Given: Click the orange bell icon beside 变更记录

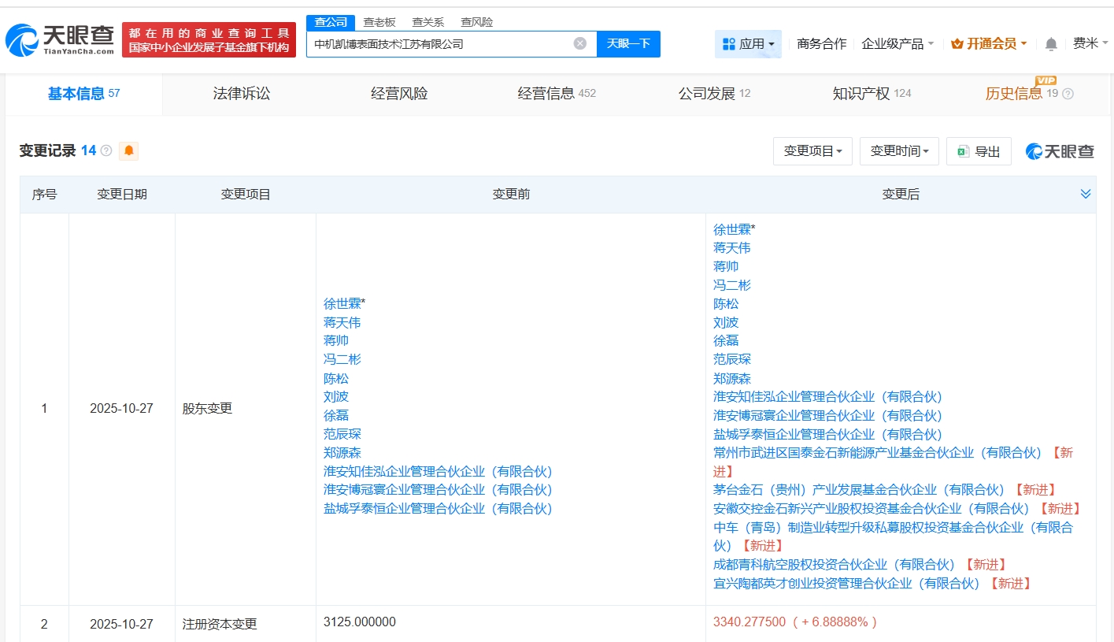Looking at the screenshot, I should point(128,150).
